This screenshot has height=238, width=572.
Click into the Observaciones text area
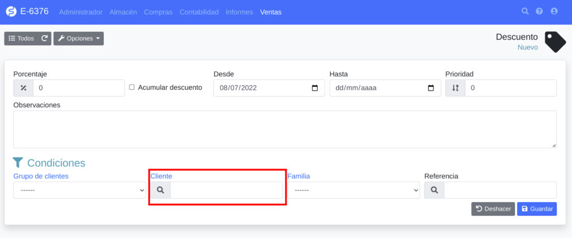(x=285, y=129)
